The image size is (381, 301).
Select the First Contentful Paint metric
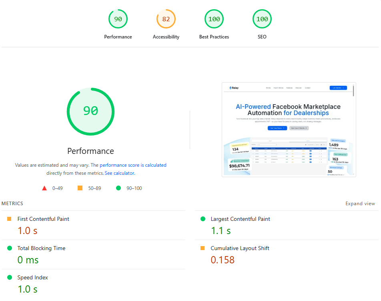coord(93,225)
